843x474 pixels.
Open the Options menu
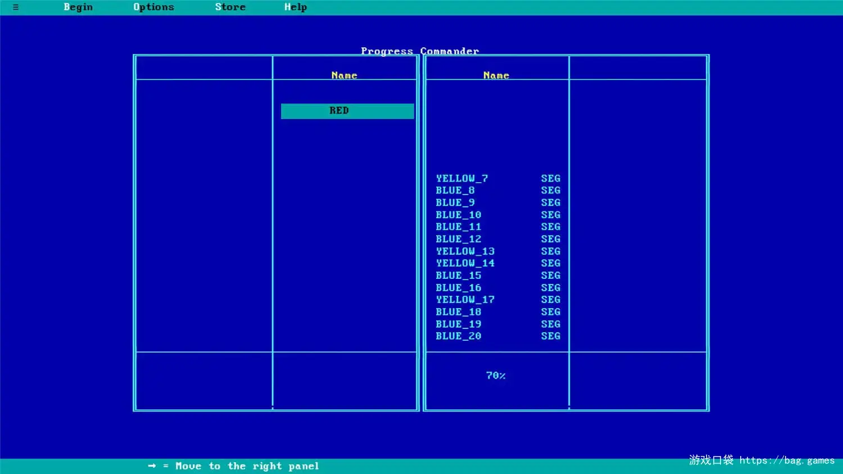pyautogui.click(x=153, y=7)
